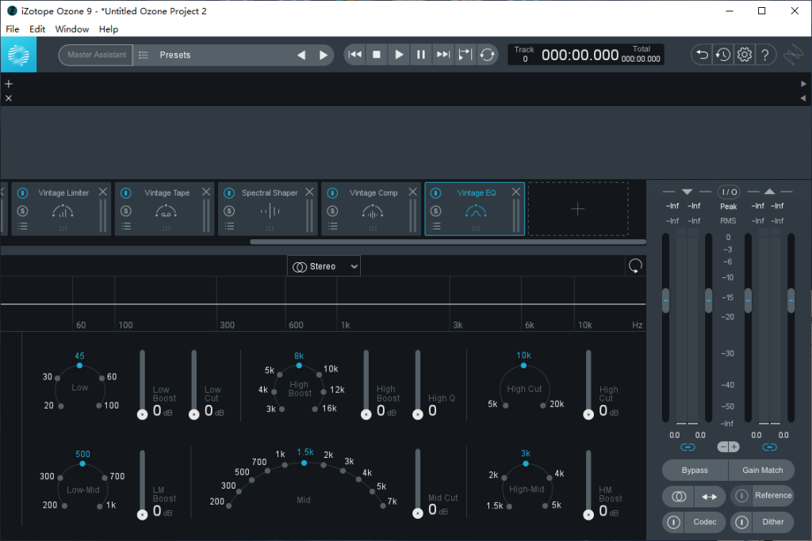Solo the Vintage Limiter module
The width and height of the screenshot is (812, 541).
coord(22,211)
